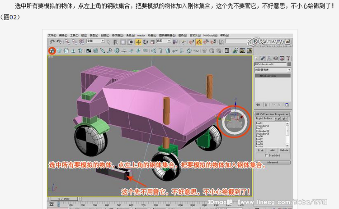339x209 pixels.
Task: Click the Redo arrow in main toolbar
Action: 59,42
